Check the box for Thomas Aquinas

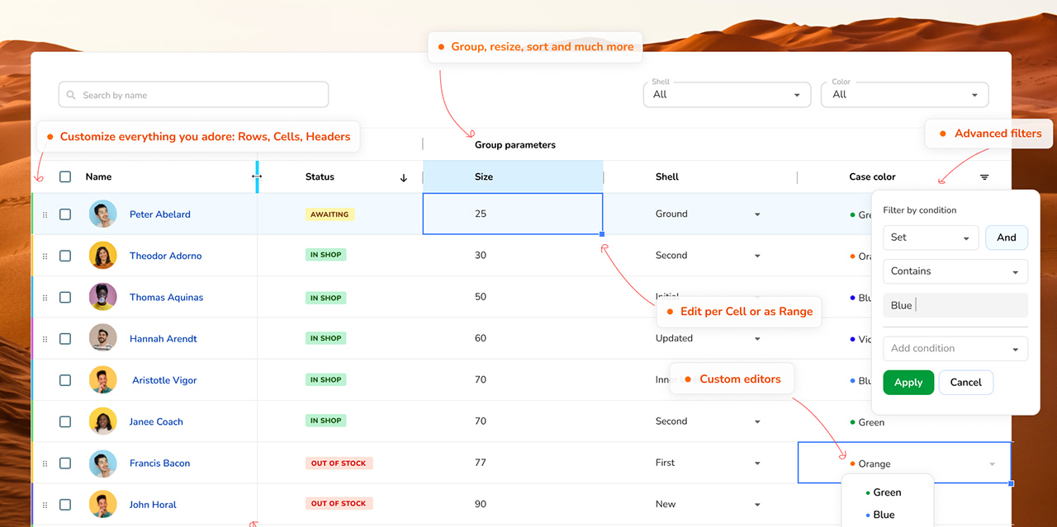65,298
